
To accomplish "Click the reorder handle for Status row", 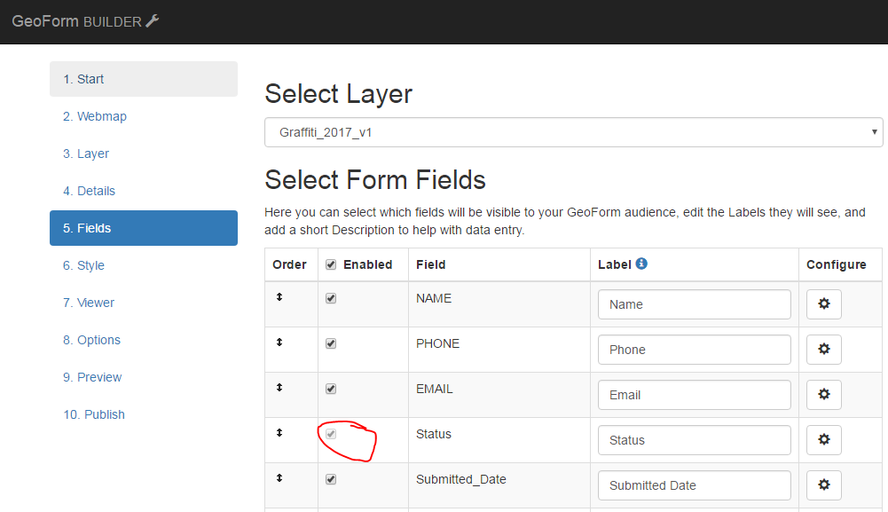I will 279,433.
